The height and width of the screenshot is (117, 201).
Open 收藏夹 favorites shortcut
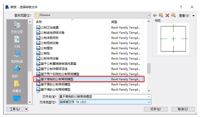17,86
